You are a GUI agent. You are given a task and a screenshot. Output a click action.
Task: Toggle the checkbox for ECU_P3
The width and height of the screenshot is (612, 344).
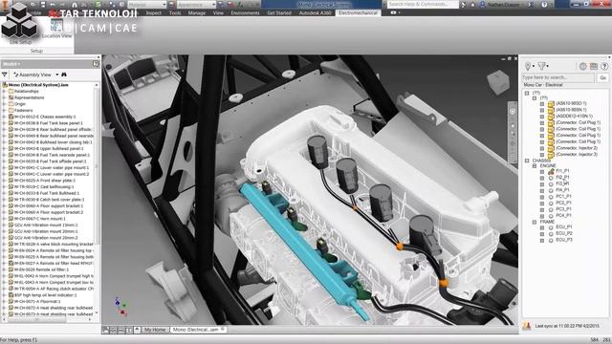(542, 241)
